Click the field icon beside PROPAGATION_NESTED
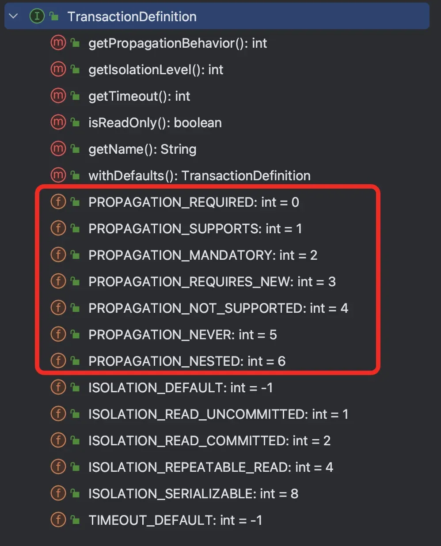 click(58, 360)
